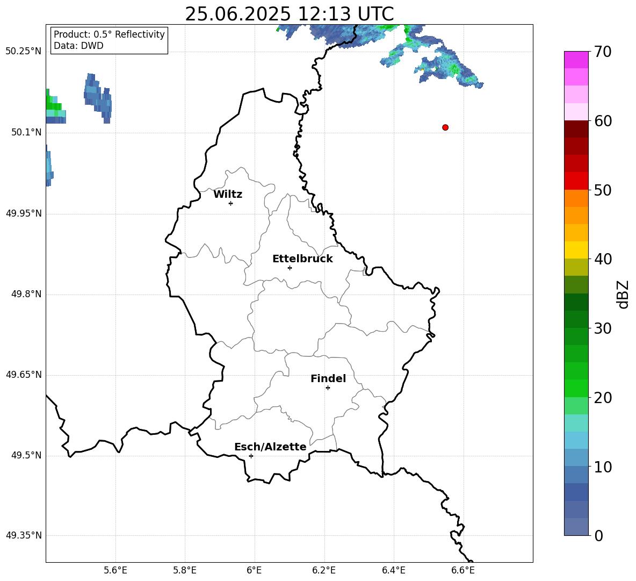Click the 10 label on the colorbar
The width and height of the screenshot is (636, 581).
[603, 467]
